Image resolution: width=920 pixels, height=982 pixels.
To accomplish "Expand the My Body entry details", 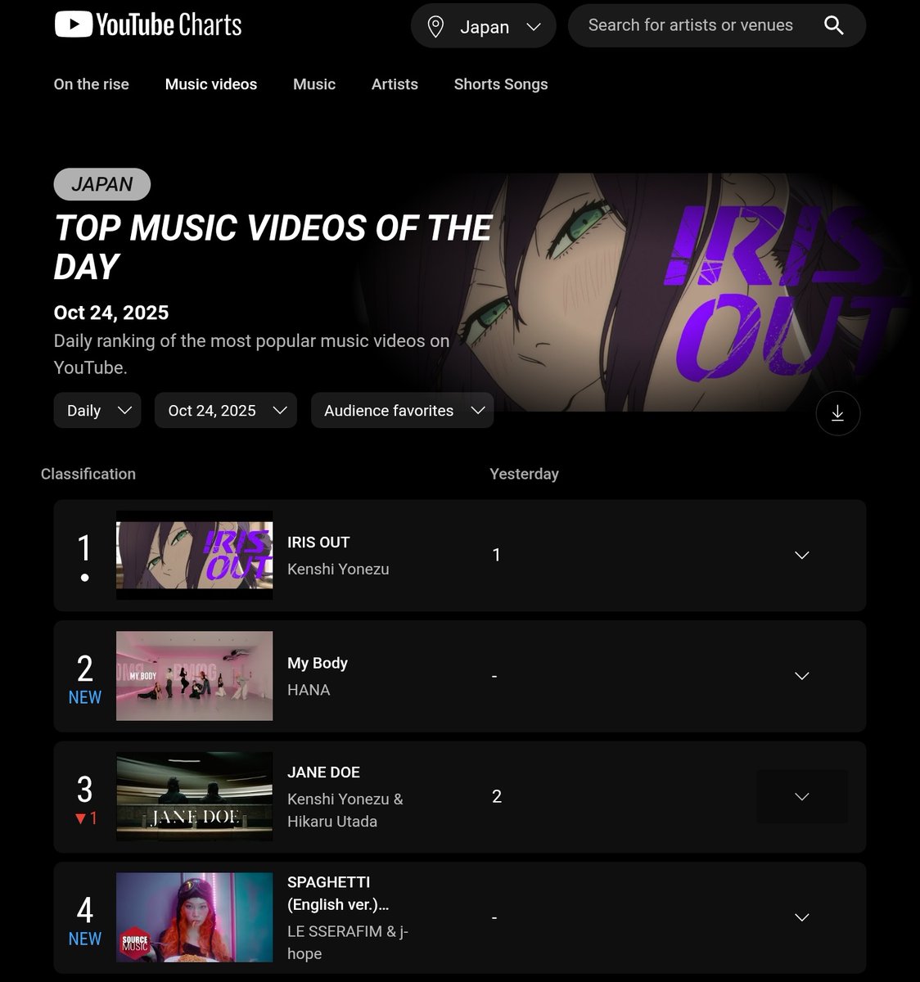I will pos(801,676).
